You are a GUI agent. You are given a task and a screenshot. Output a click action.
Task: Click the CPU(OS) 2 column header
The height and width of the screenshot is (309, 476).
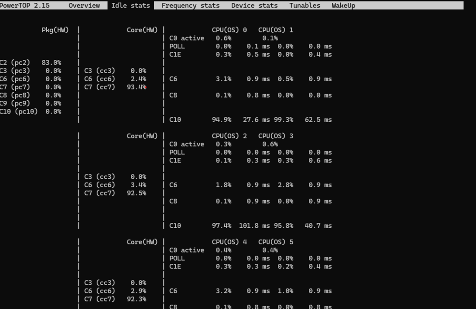(x=229, y=136)
